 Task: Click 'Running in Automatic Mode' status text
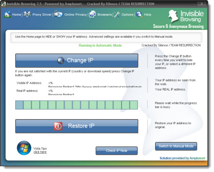click(100, 45)
